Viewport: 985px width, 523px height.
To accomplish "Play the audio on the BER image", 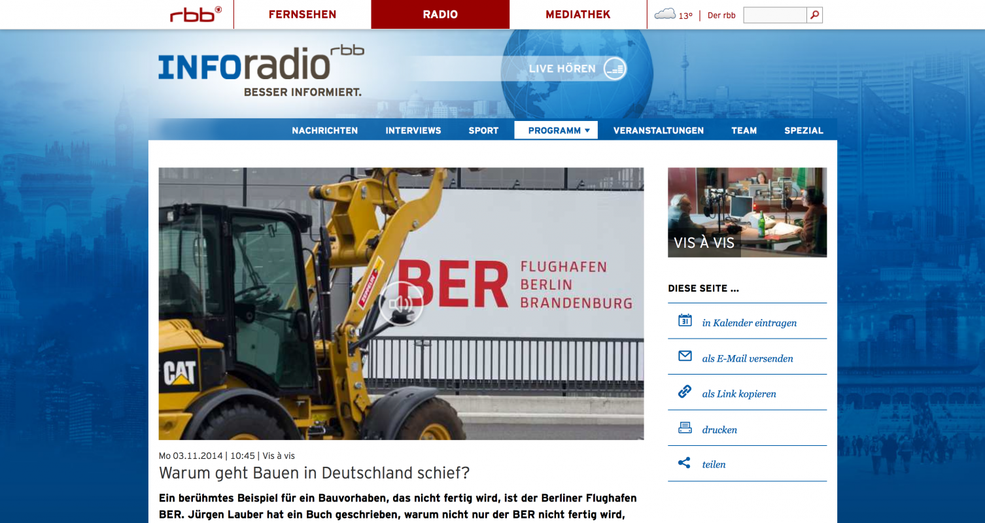I will [x=401, y=303].
